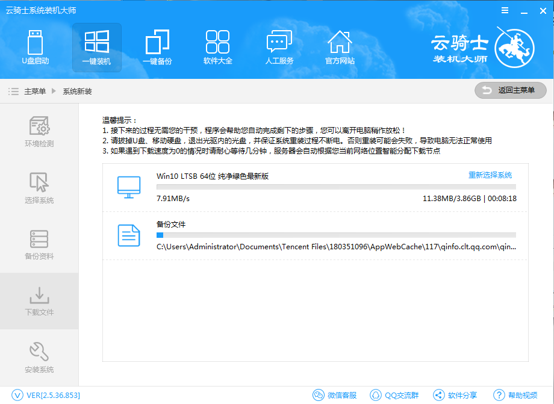Click the question mark help icon
The image size is (554, 404).
[499, 395]
